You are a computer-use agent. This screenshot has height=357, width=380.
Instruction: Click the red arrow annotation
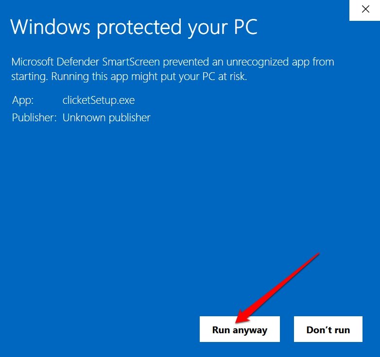tap(277, 288)
